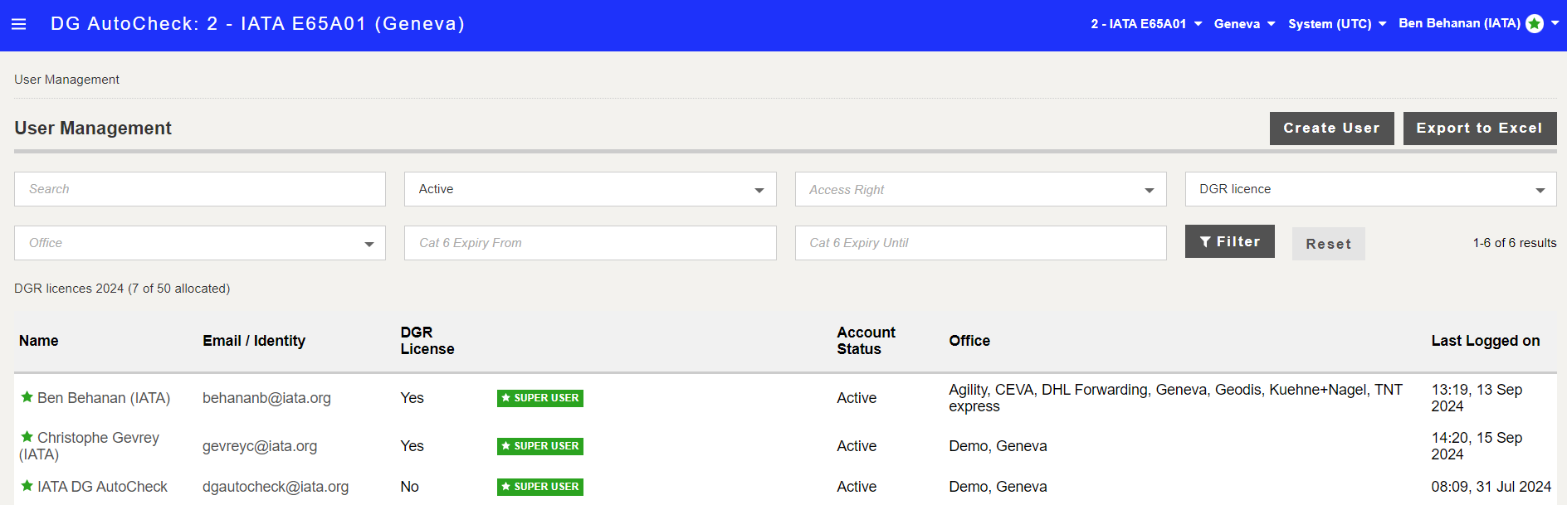Click Ben Behanan's SUPER USER badge
Viewport: 1567px width, 505px height.
point(540,398)
